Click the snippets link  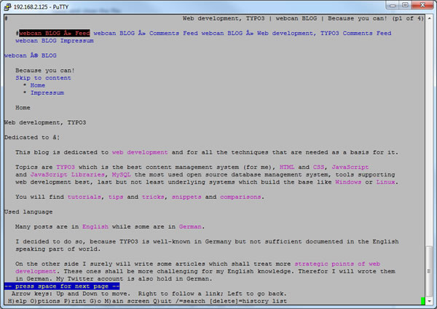click(185, 197)
